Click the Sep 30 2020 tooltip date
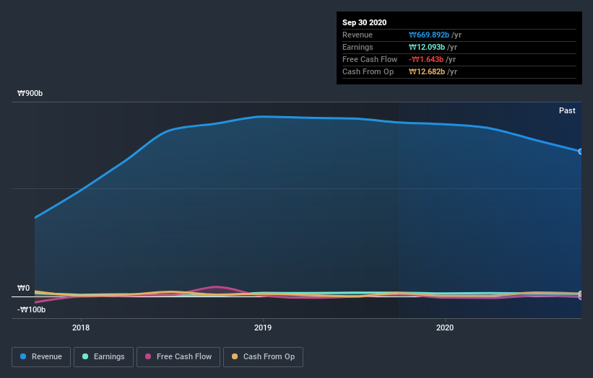 pos(365,22)
